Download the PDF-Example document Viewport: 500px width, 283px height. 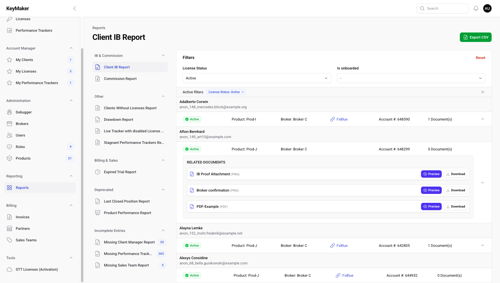point(455,206)
